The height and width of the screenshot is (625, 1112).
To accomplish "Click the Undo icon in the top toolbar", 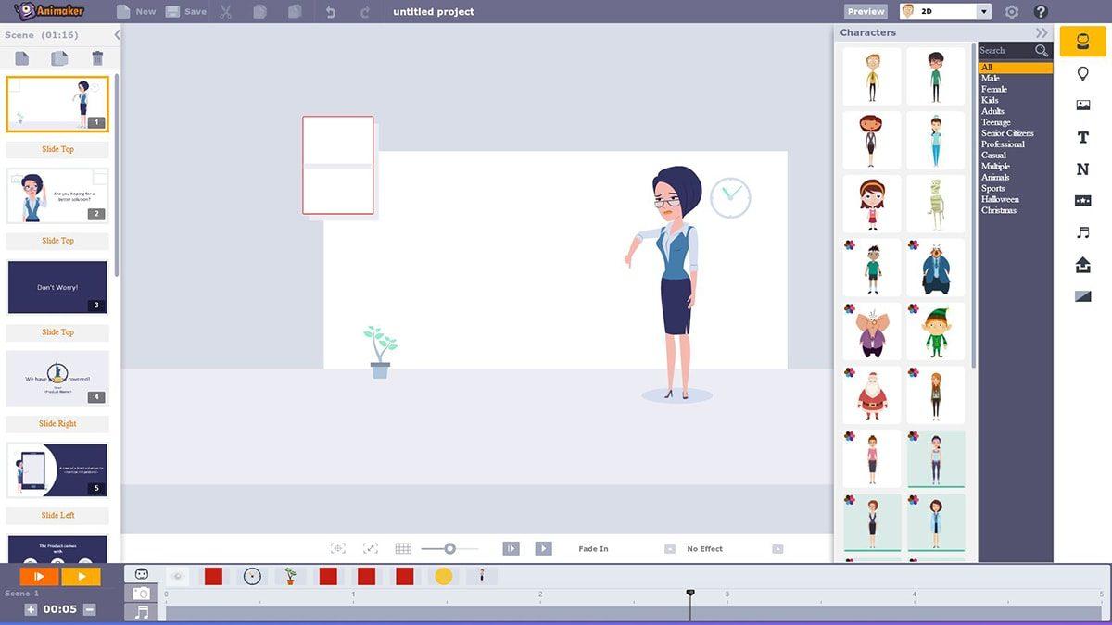I will pyautogui.click(x=331, y=11).
